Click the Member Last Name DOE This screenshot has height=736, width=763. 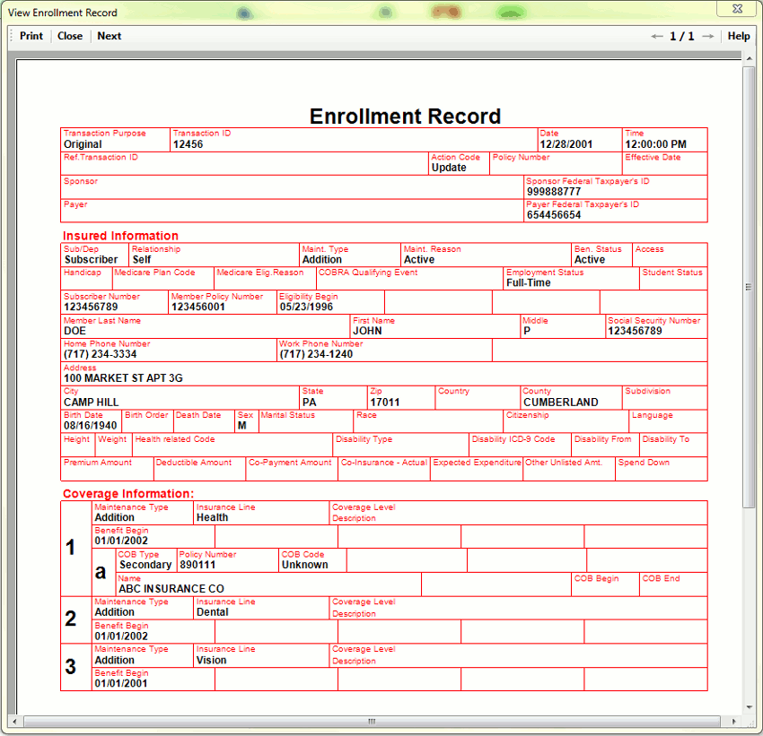click(x=75, y=331)
